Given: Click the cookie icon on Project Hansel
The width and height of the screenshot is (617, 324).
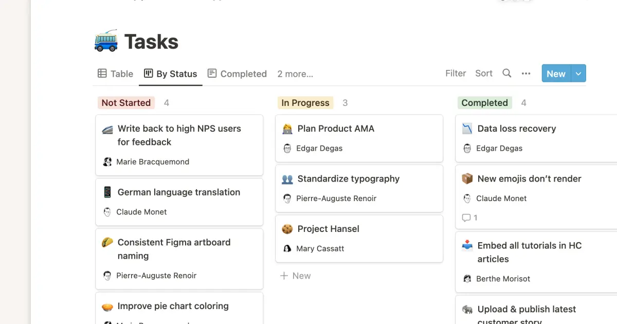Looking at the screenshot, I should (287, 229).
